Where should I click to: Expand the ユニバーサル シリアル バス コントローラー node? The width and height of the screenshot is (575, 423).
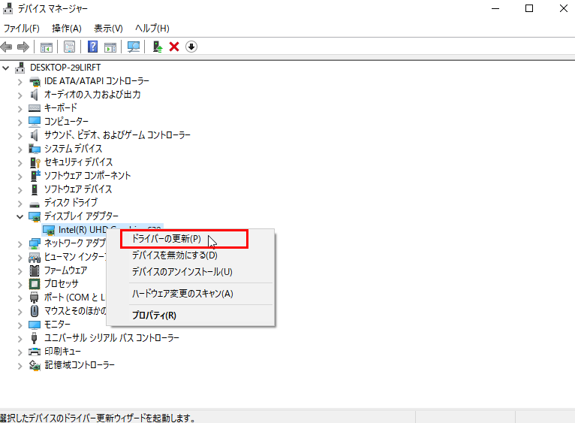(20, 339)
